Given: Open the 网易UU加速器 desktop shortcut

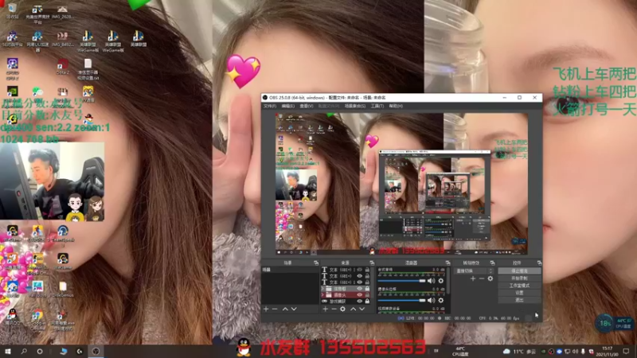Looking at the screenshot, I should 37,41.
